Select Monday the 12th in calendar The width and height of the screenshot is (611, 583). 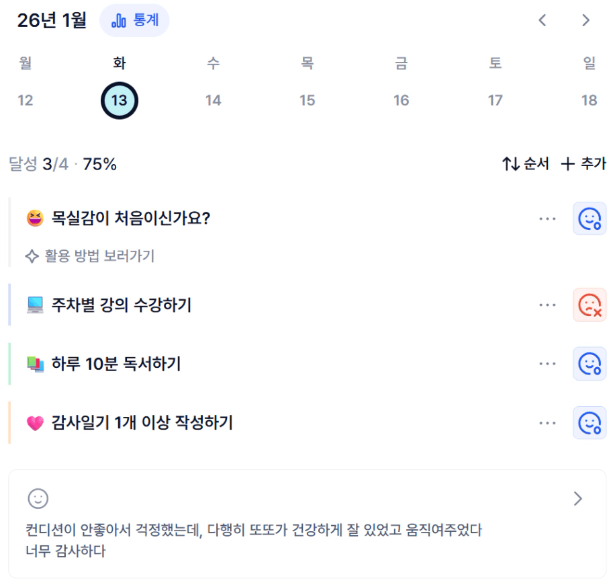(x=26, y=100)
